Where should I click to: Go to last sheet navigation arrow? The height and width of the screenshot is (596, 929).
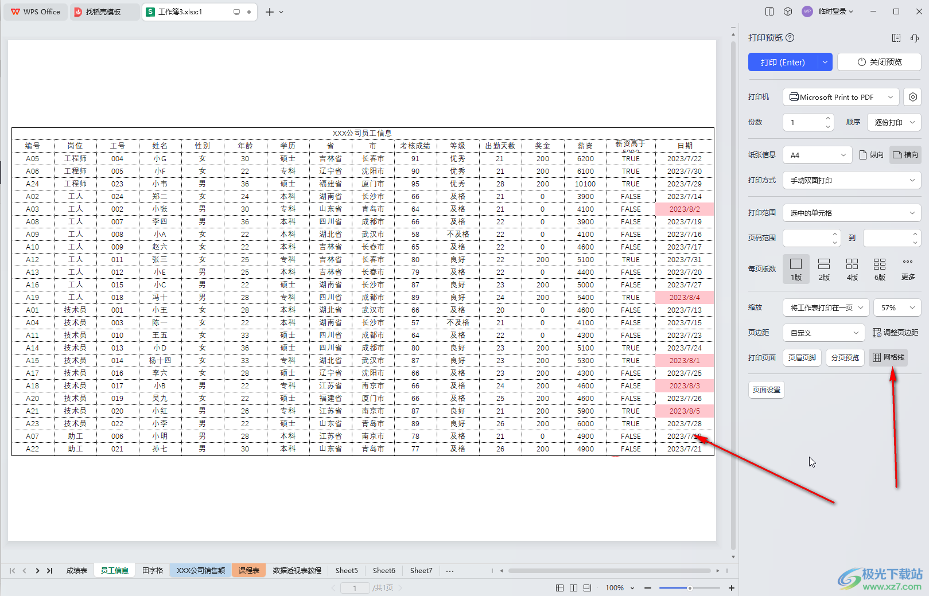point(50,571)
